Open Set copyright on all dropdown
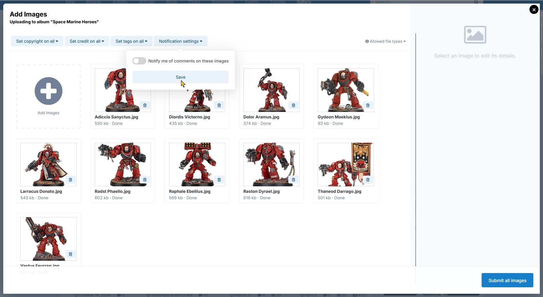The height and width of the screenshot is (297, 543). point(37,41)
